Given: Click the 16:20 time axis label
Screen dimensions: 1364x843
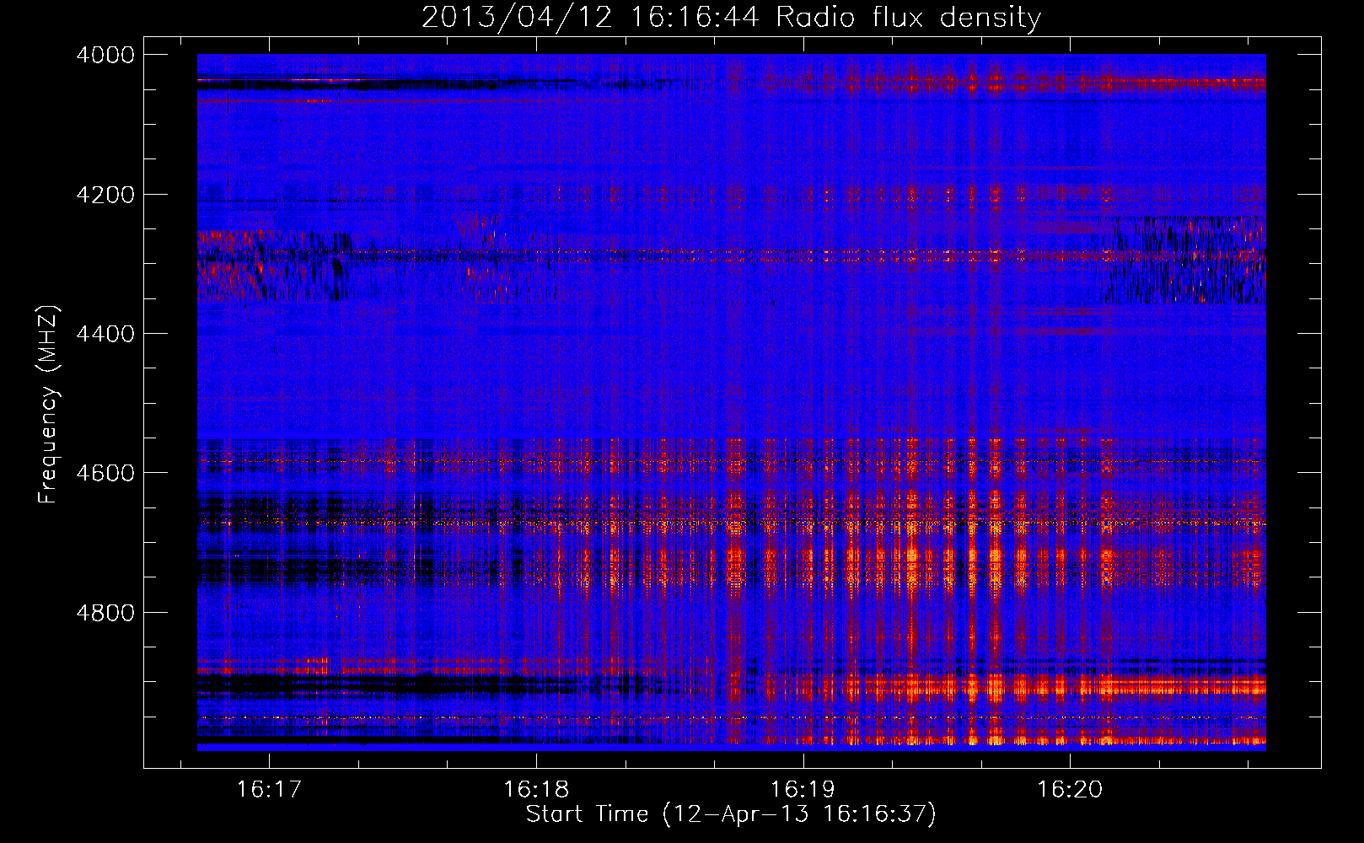Looking at the screenshot, I should [x=1070, y=790].
